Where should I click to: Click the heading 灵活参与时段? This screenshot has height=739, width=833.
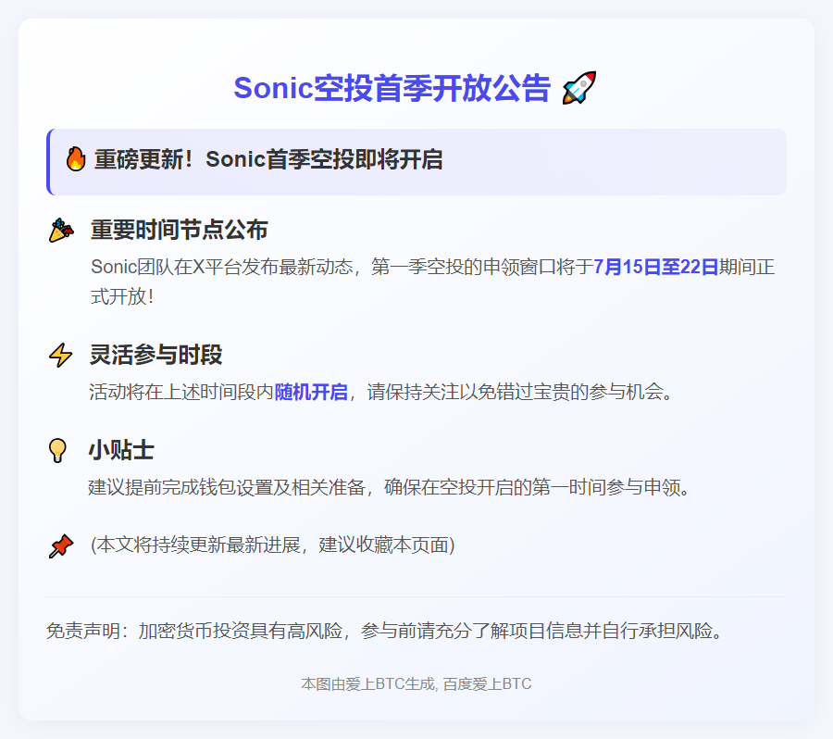pyautogui.click(x=155, y=355)
